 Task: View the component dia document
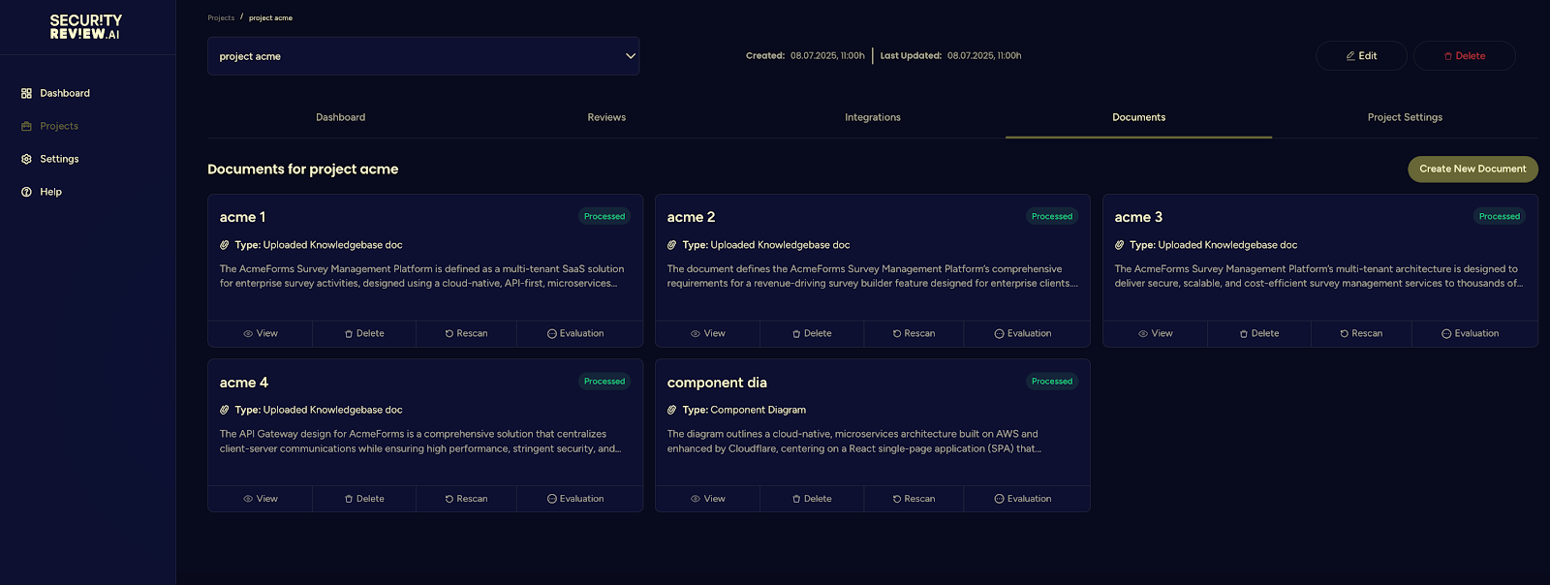(x=707, y=499)
